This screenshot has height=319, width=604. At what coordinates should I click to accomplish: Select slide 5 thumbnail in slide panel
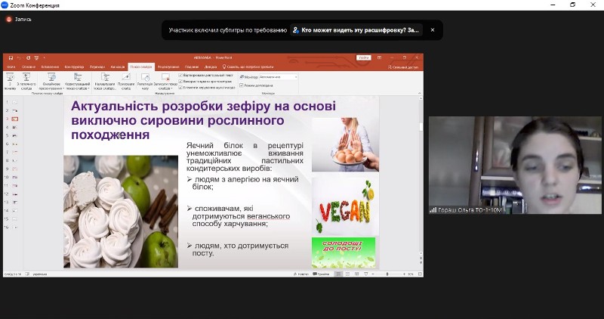15,136
